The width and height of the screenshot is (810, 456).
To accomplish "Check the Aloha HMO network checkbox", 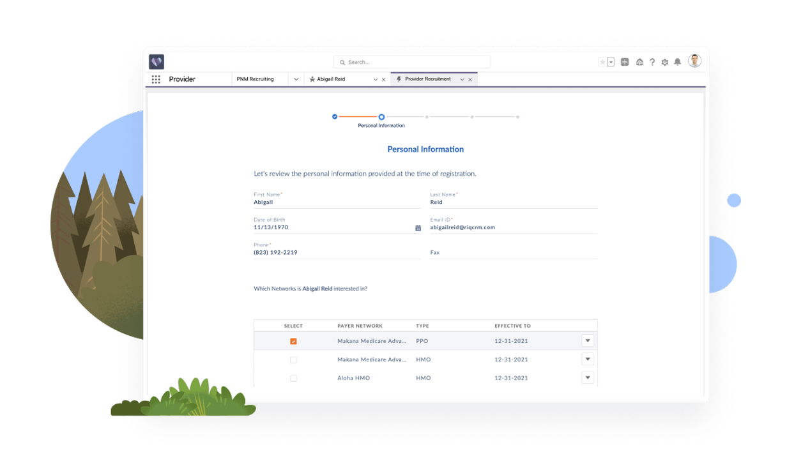I will (293, 378).
